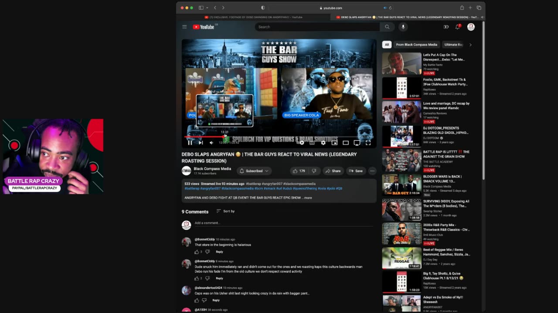Expand description with ...more
This screenshot has width=558, height=313.
click(307, 198)
